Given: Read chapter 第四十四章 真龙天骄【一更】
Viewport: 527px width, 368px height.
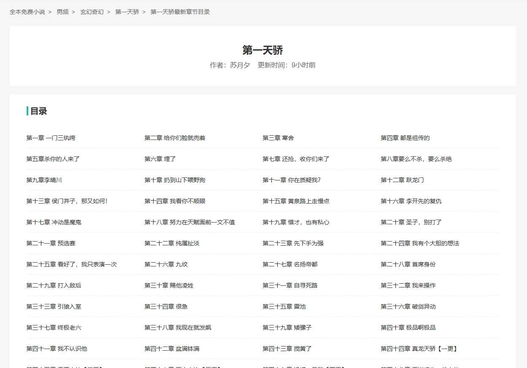Looking at the screenshot, I should (x=420, y=349).
